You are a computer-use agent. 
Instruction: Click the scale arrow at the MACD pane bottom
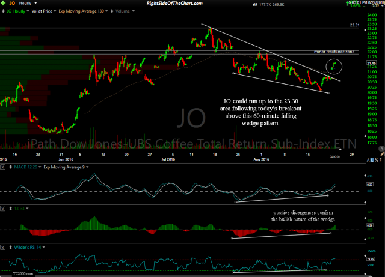(365, 203)
